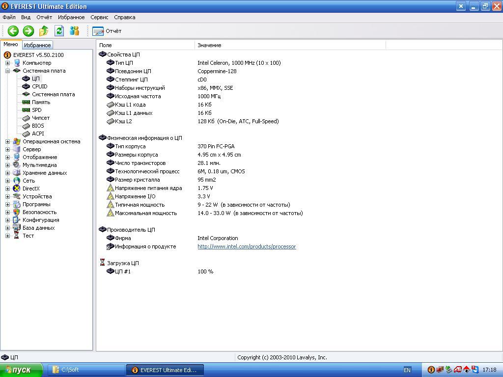Viewport: 503px width, 377px height.
Task: Open the Файл menu
Action: [9, 17]
